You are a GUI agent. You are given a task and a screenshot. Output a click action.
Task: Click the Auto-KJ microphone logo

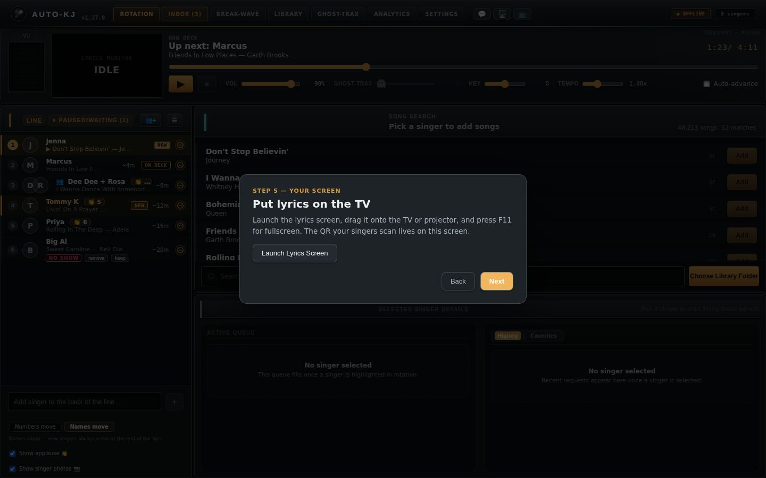19,14
